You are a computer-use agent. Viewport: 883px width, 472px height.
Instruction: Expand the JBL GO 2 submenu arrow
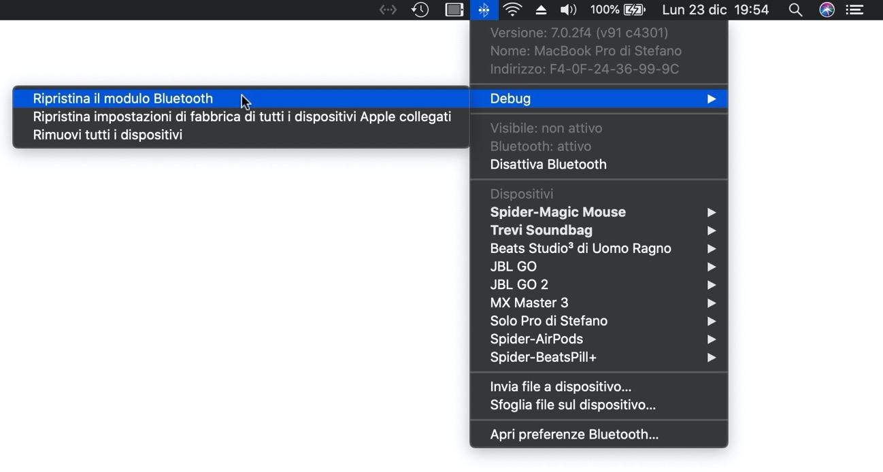[x=711, y=285]
